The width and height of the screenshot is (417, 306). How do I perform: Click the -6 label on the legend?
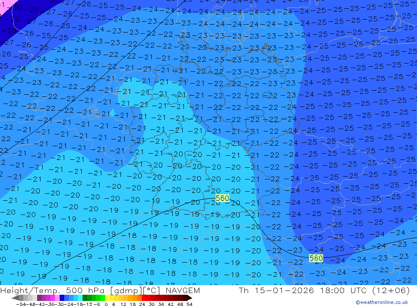(x=97, y=304)
